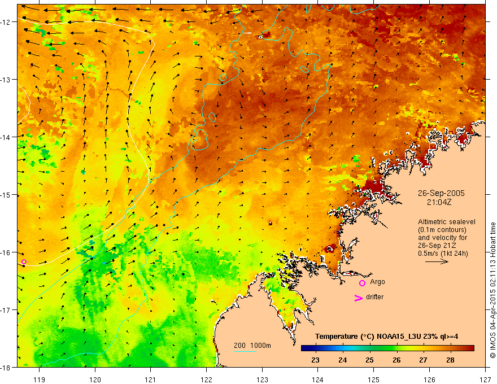Screen dimensions: 497x384
Task: Click the '122' longitude axis label
Action: coord(206,379)
